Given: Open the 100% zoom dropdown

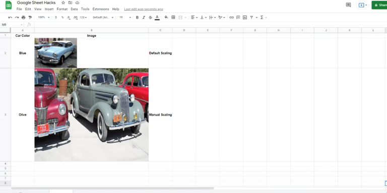Looking at the screenshot, I should click(x=44, y=18).
